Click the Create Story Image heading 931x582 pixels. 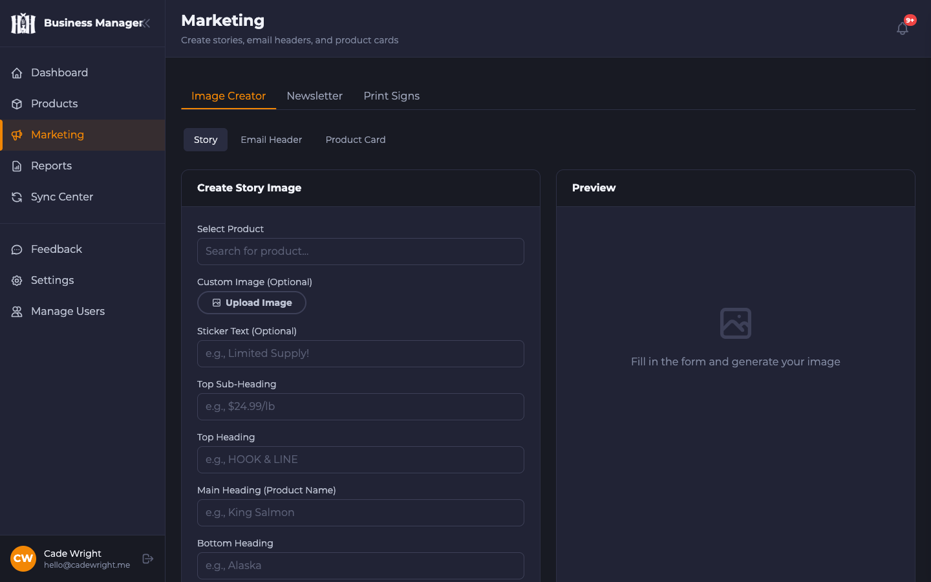250,188
